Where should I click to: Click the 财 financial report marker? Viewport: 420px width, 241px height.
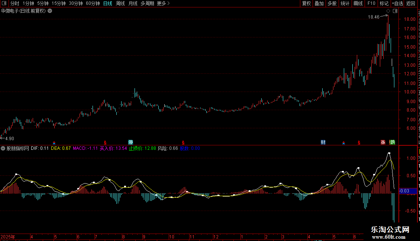coord(323,142)
